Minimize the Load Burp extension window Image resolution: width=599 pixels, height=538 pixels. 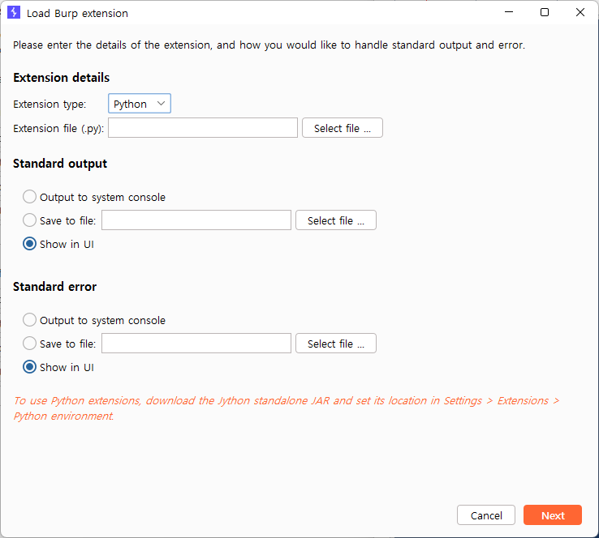509,12
